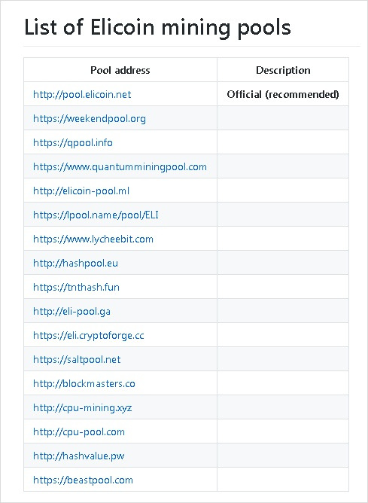The width and height of the screenshot is (368, 503).
Task: Open the eli.cryptoforge.cc link
Action: coord(89,336)
